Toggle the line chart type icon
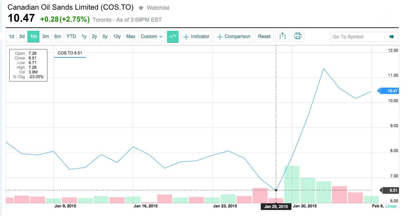Screen dimensions: 411x216 (173, 36)
